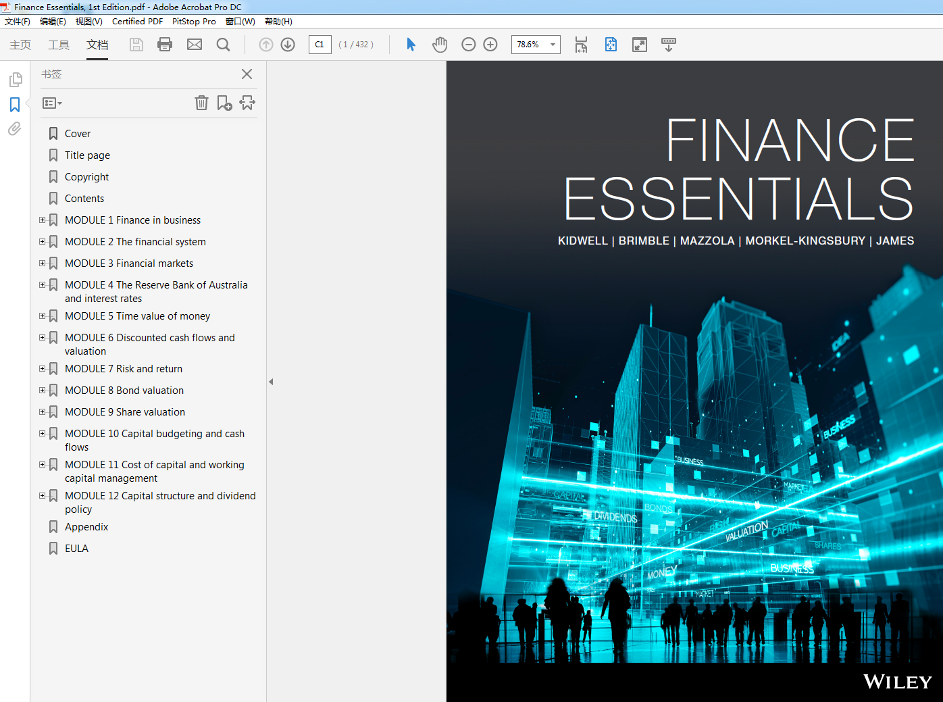Toggle the Bookmarks panel icon
The height and width of the screenshot is (702, 943).
tap(15, 105)
